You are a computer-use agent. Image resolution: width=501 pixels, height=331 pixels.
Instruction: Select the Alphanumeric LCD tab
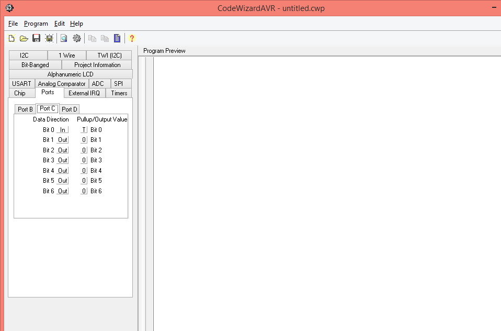coord(70,74)
